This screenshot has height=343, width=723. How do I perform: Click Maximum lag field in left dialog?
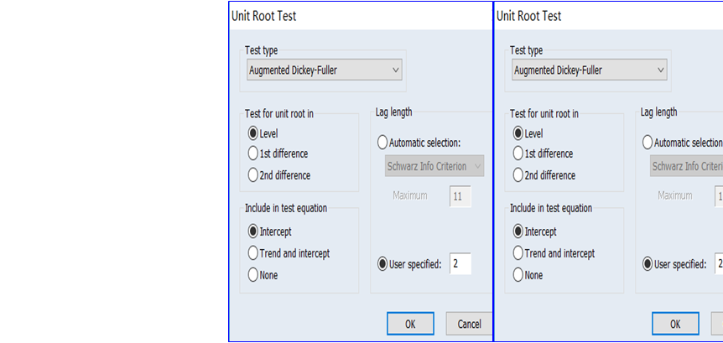pyautogui.click(x=460, y=196)
